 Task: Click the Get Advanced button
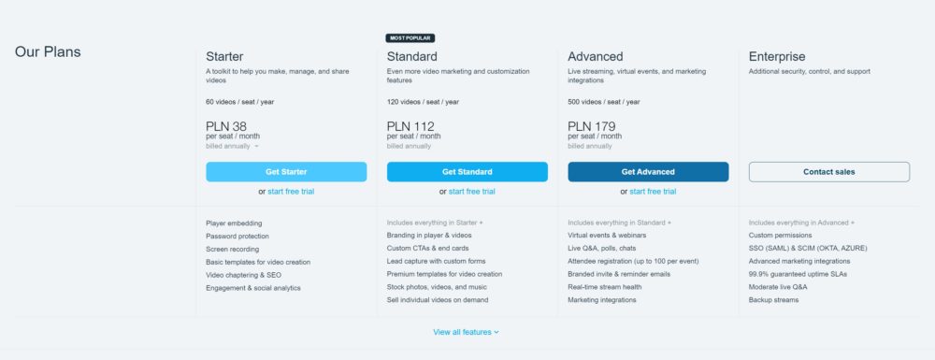pos(648,172)
